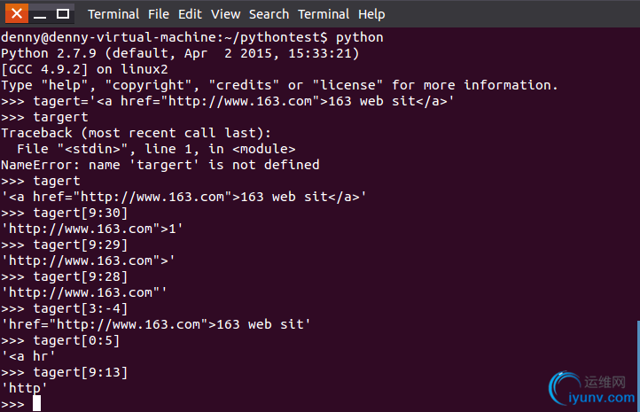The height and width of the screenshot is (412, 640).
Task: Maximize the terminal window
Action: tap(62, 14)
